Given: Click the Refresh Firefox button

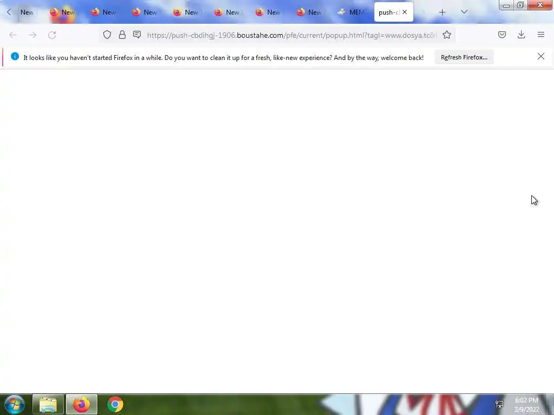Looking at the screenshot, I should (x=464, y=57).
